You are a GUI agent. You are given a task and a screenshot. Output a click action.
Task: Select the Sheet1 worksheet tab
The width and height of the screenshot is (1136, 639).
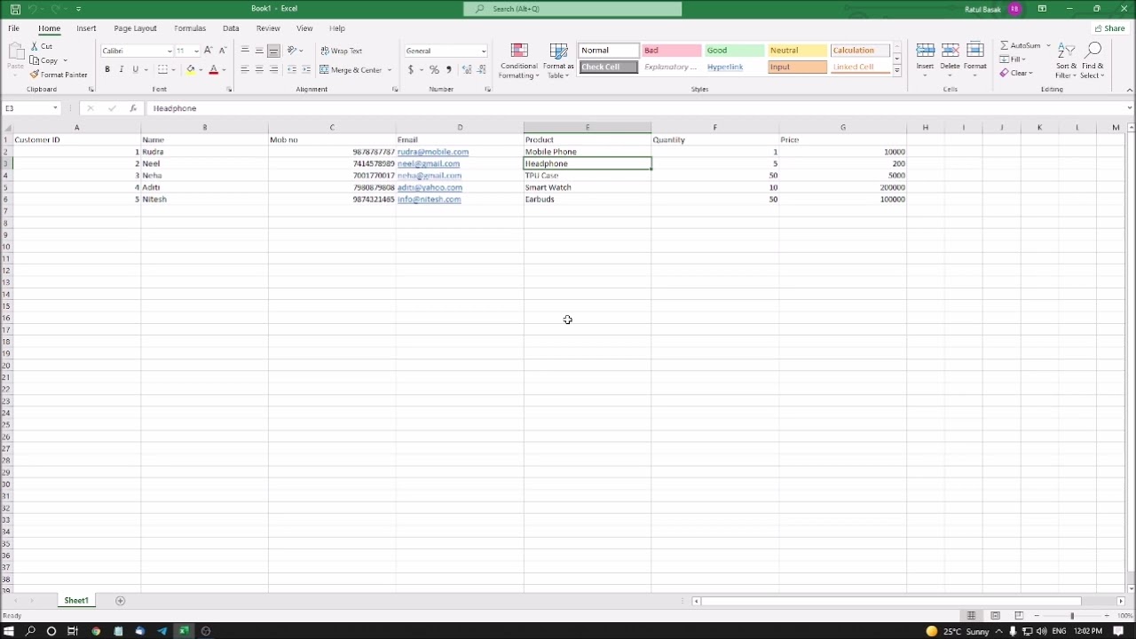(x=76, y=601)
